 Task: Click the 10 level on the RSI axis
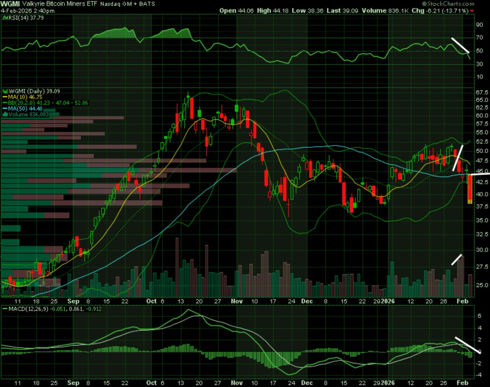click(x=479, y=77)
